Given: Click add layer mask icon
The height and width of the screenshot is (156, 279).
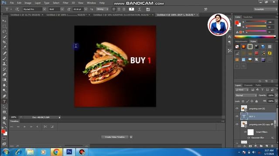Looking at the screenshot, I should [x=250, y=146].
